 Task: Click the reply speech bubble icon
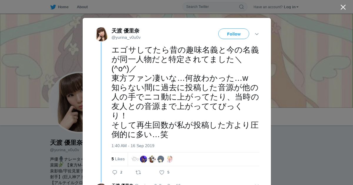point(115,172)
